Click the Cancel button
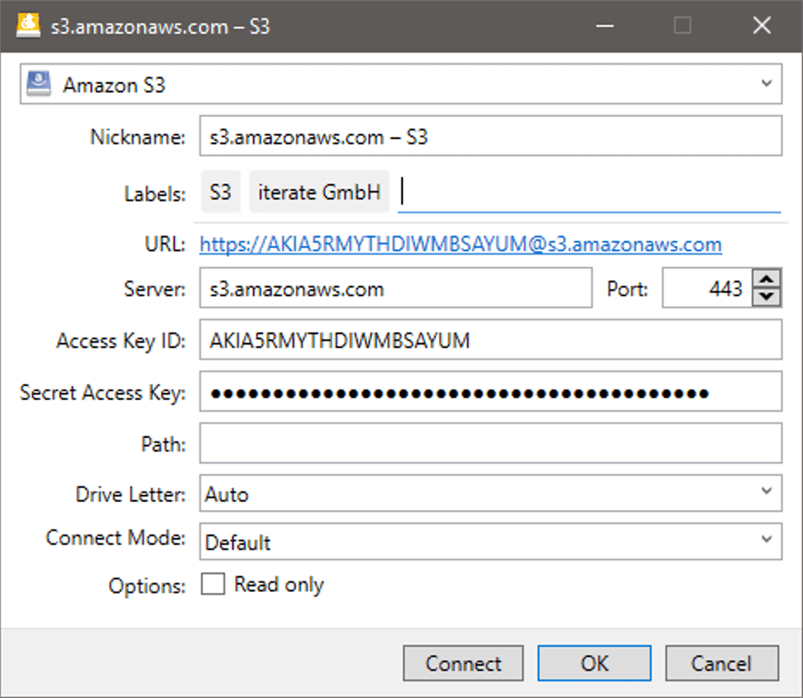This screenshot has height=698, width=803. 722,663
